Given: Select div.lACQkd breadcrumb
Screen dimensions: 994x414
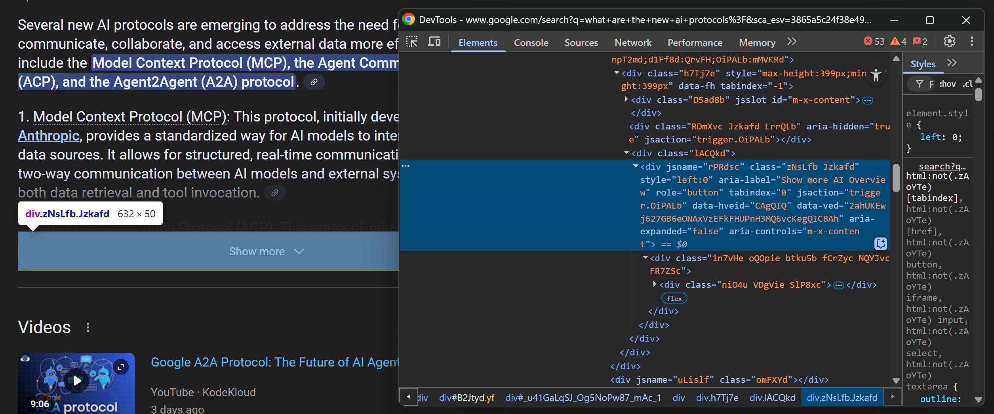Looking at the screenshot, I should [772, 398].
